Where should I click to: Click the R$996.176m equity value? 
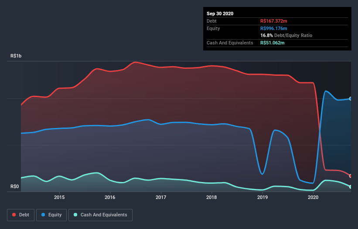point(274,28)
